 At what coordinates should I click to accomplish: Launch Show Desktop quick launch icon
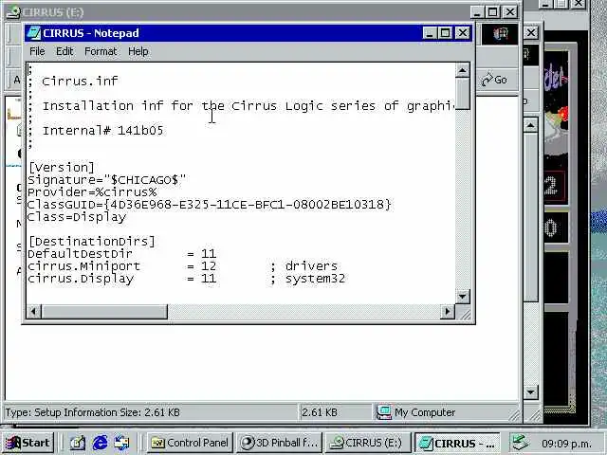coord(78,443)
